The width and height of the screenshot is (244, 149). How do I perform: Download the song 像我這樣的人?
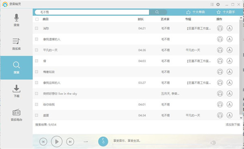tap(229, 39)
